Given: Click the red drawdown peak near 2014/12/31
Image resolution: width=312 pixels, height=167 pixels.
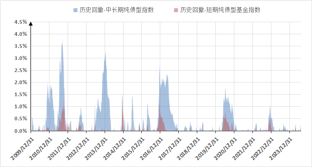Looking at the screenshot, I should tap(123, 111).
